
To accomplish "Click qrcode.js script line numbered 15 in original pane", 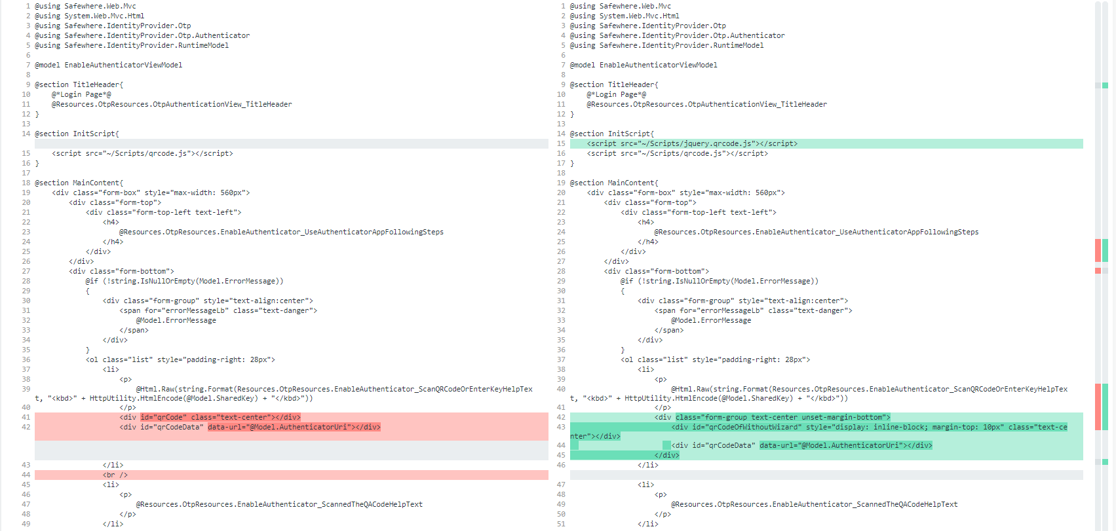I will click(x=142, y=153).
